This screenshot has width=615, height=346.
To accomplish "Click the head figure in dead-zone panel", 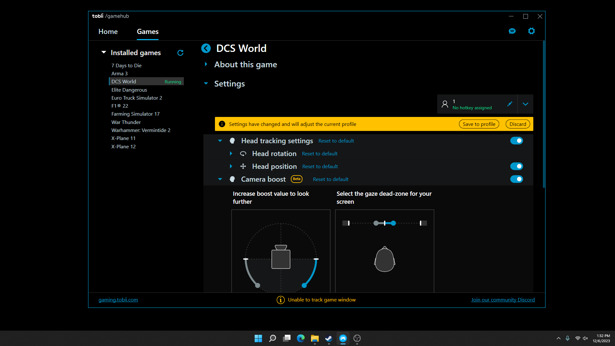I will coord(385,259).
